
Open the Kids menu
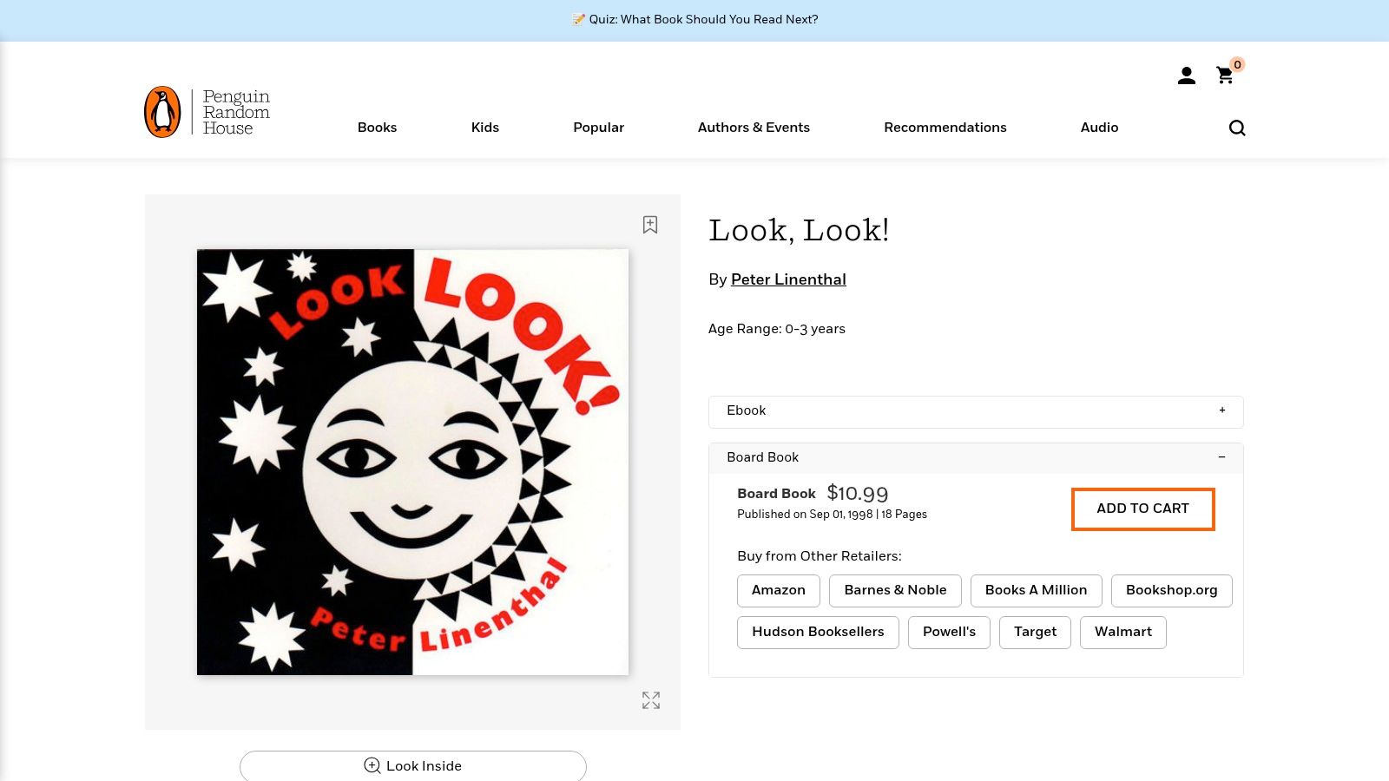(484, 128)
